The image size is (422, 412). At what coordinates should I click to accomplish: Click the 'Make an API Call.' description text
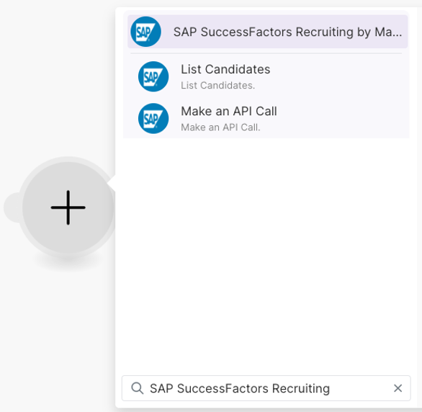coord(220,127)
